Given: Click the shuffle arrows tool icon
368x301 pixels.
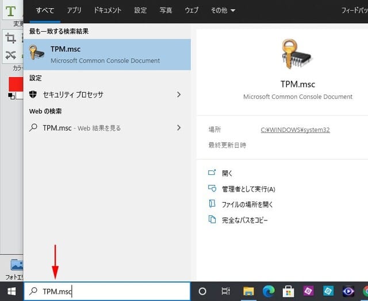Looking at the screenshot, I should click(x=10, y=55).
